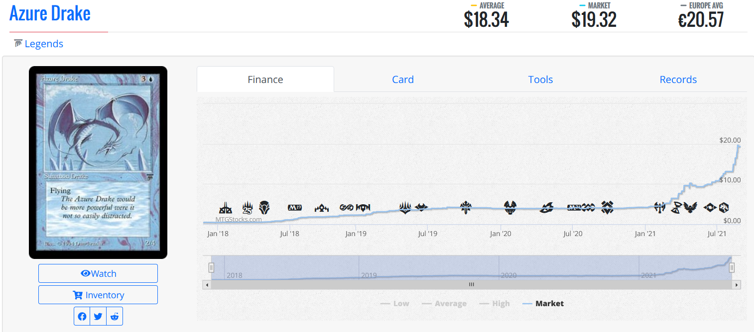Click the eye icon on Watch button
Screen dimensions: 754x332
(x=86, y=273)
